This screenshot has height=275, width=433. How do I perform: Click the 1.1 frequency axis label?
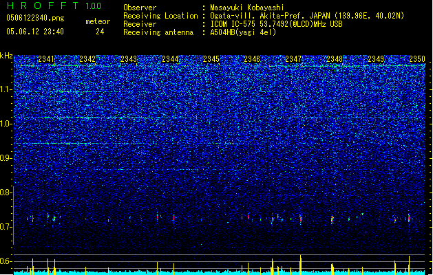tap(6, 89)
